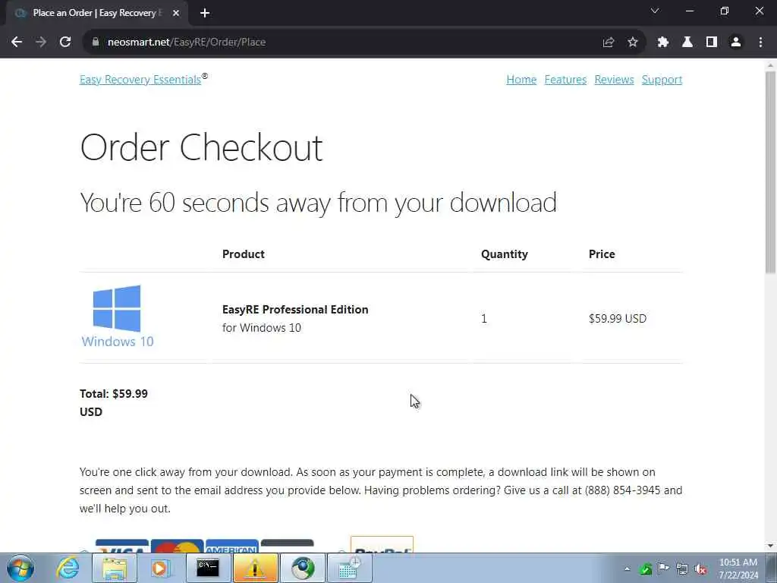This screenshot has width=777, height=583.
Task: Share this page via address bar icon
Action: [x=609, y=43]
